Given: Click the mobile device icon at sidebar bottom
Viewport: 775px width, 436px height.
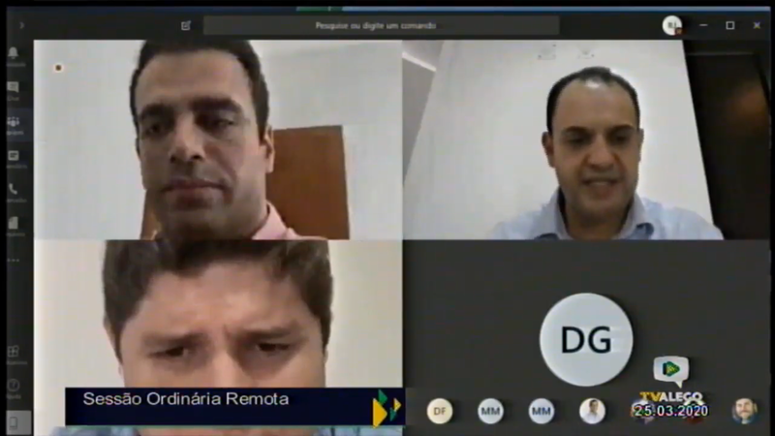Looking at the screenshot, I should tap(14, 421).
